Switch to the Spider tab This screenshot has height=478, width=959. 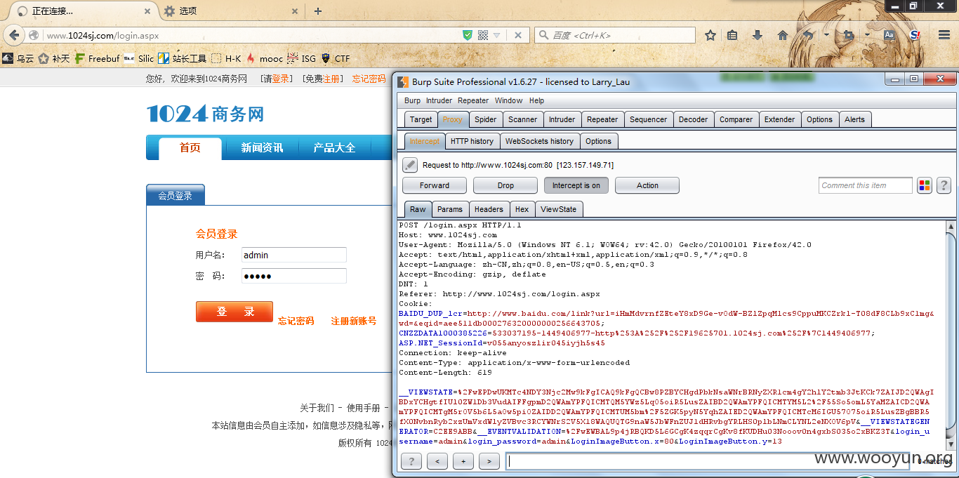[485, 119]
